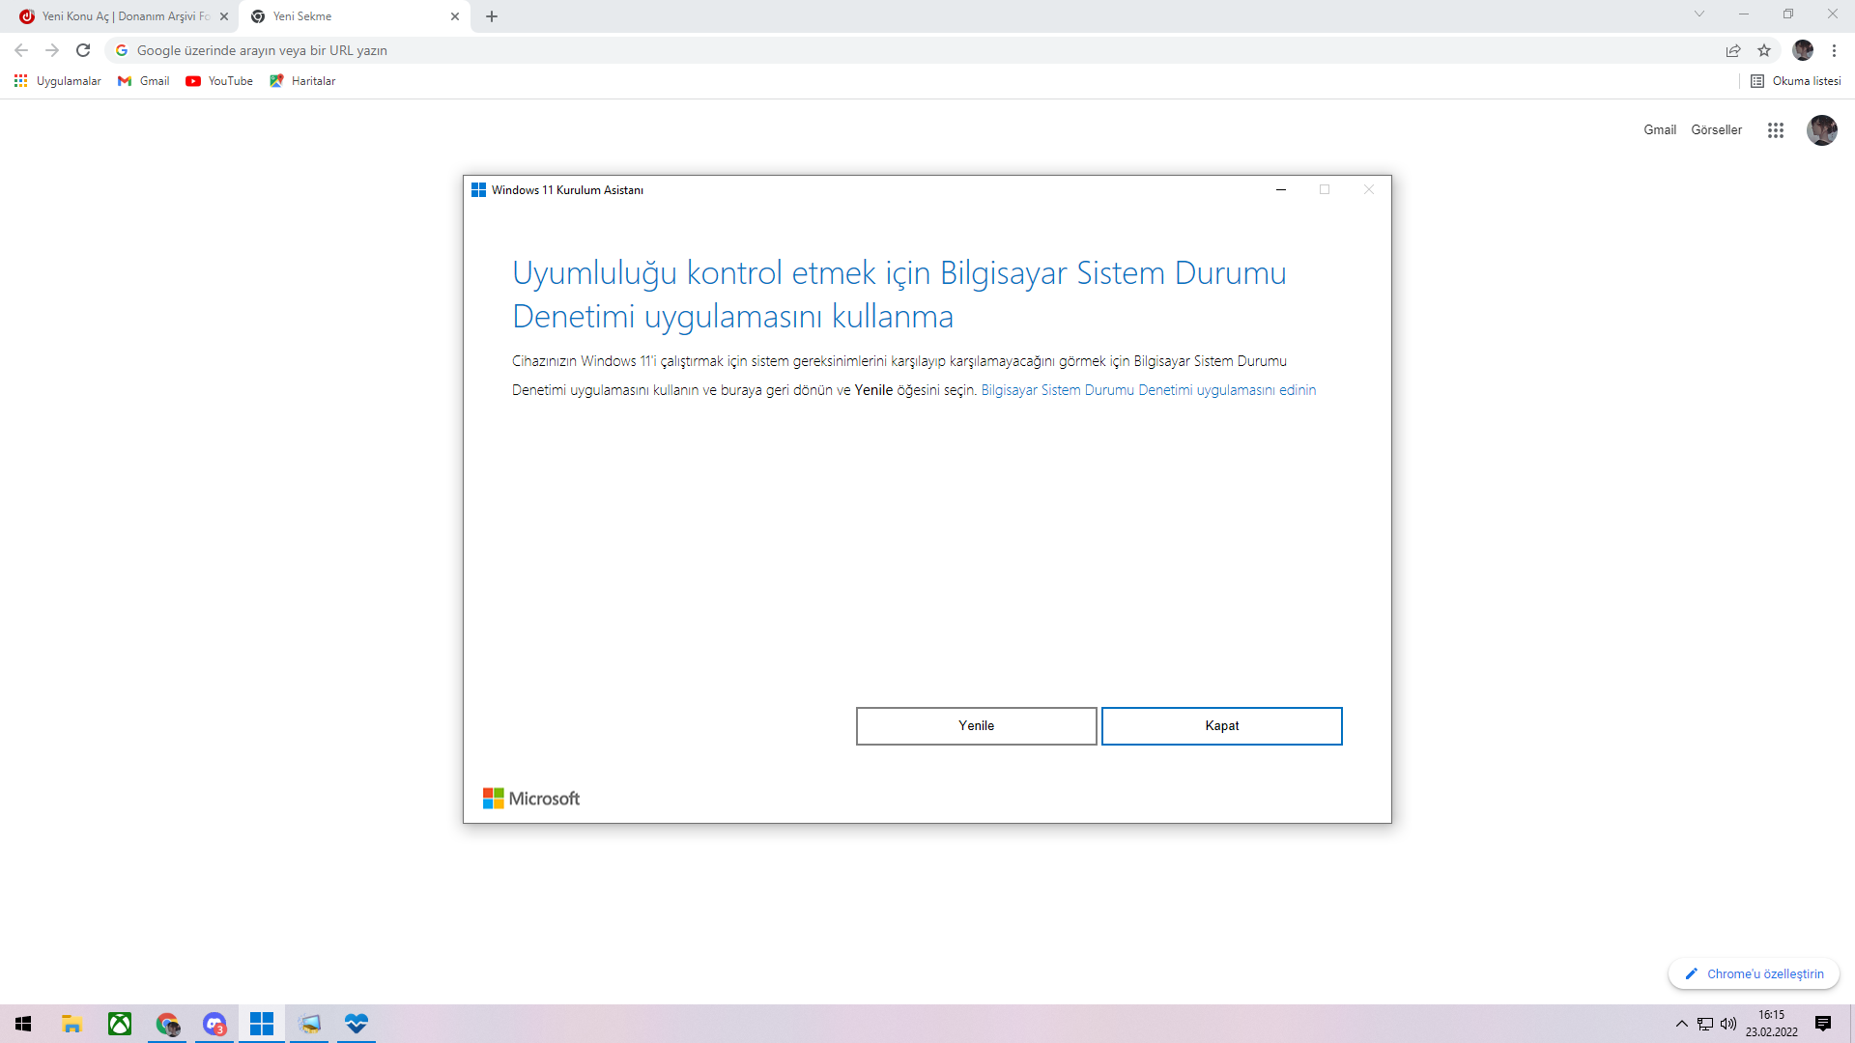The width and height of the screenshot is (1855, 1043).
Task: Open the Windows Start menu
Action: tap(23, 1024)
